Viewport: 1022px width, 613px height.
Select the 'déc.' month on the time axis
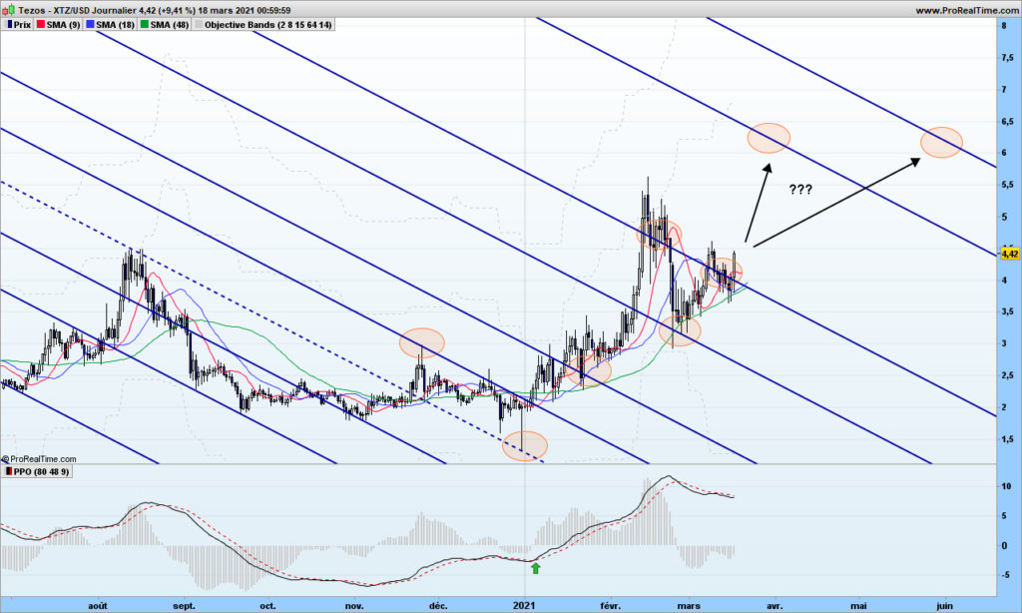click(439, 606)
